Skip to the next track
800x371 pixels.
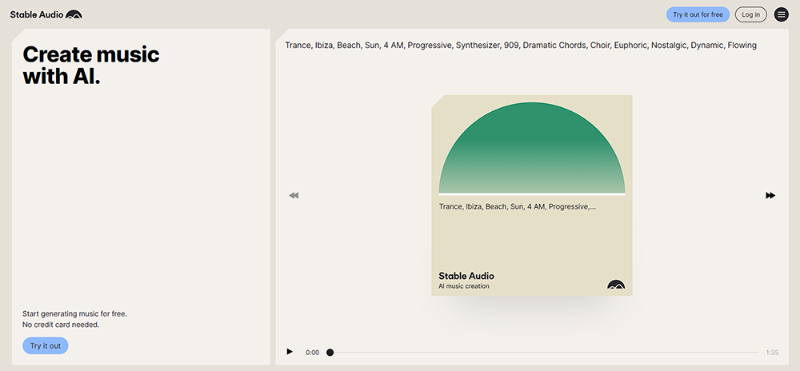coord(770,195)
